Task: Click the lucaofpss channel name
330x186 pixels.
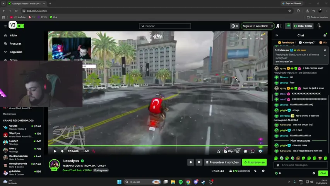Action: point(71,161)
